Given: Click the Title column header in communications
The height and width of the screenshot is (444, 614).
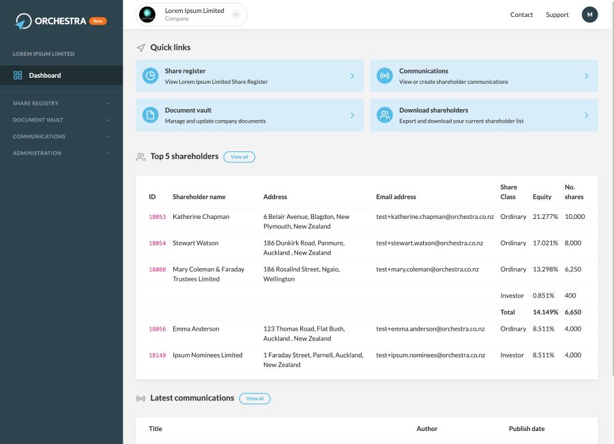Looking at the screenshot, I should (x=156, y=429).
